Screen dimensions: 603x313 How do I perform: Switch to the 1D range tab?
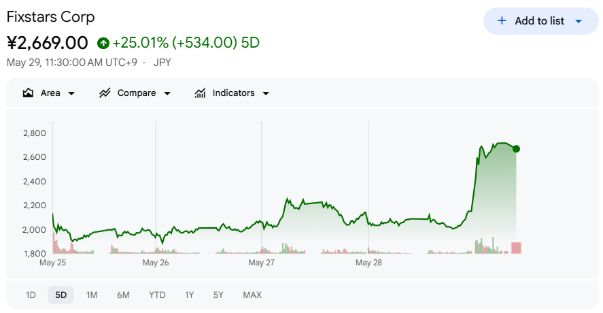(x=31, y=295)
